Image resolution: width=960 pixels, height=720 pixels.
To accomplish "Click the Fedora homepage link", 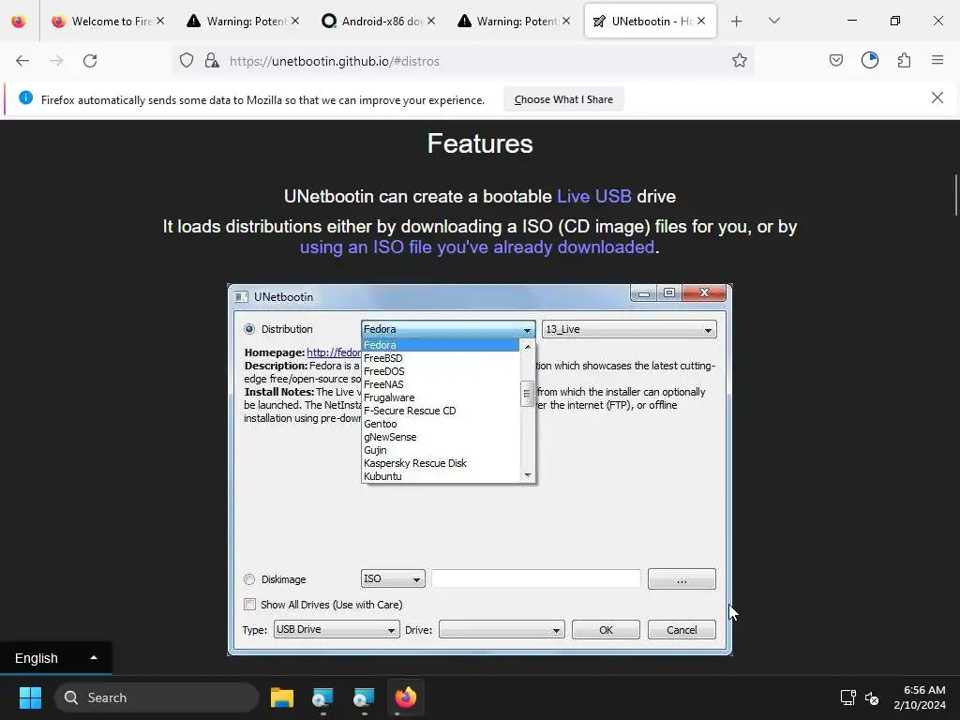I will pos(334,352).
